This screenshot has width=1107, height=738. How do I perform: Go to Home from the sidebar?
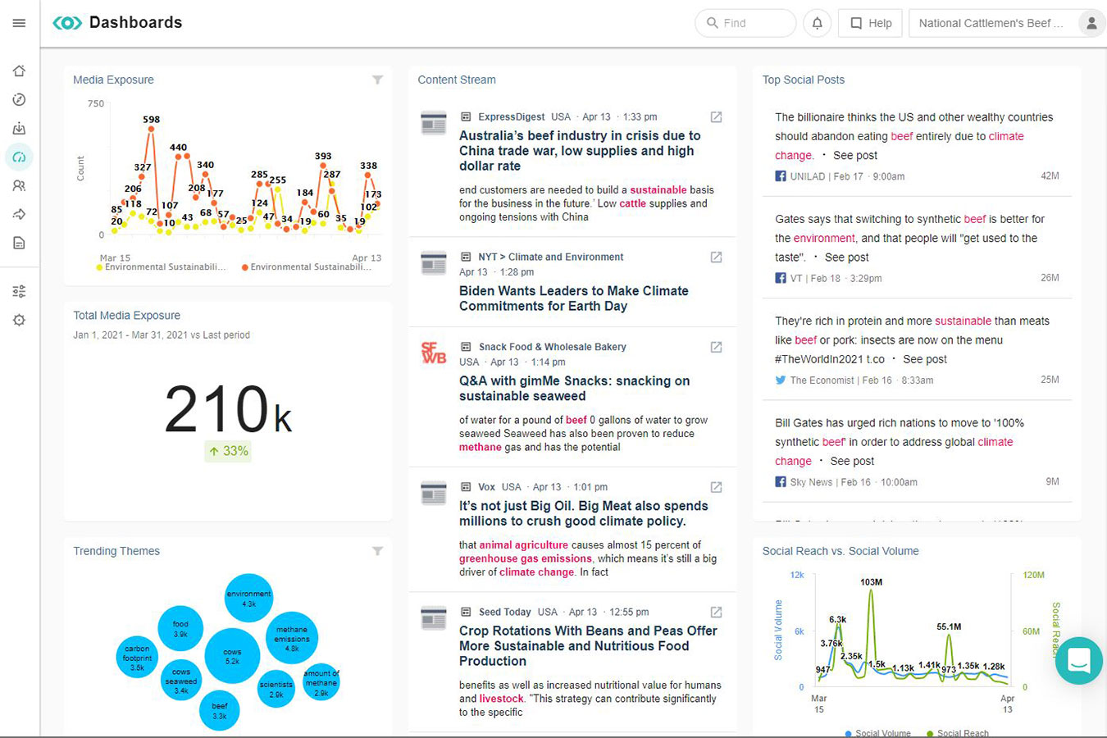point(19,71)
